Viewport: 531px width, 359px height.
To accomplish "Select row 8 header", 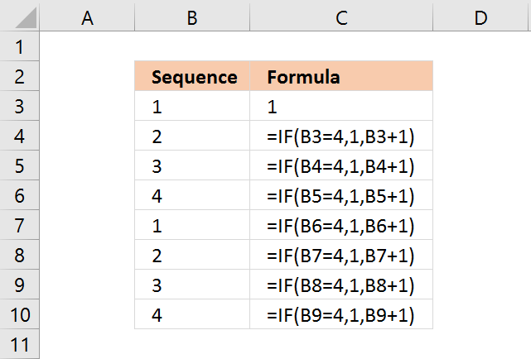I will pyautogui.click(x=20, y=255).
